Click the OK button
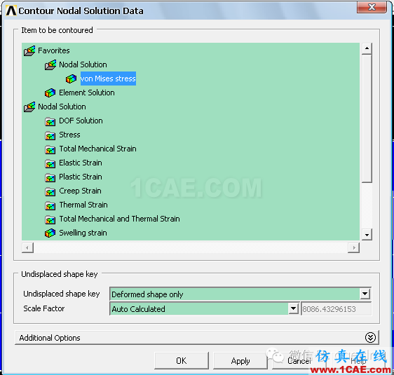This screenshot has width=394, height=375. pyautogui.click(x=182, y=361)
